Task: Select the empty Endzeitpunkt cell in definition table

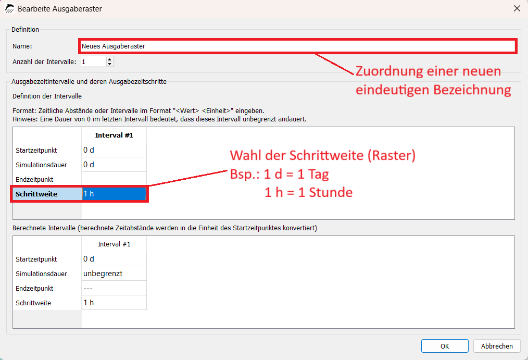Action: [114, 179]
